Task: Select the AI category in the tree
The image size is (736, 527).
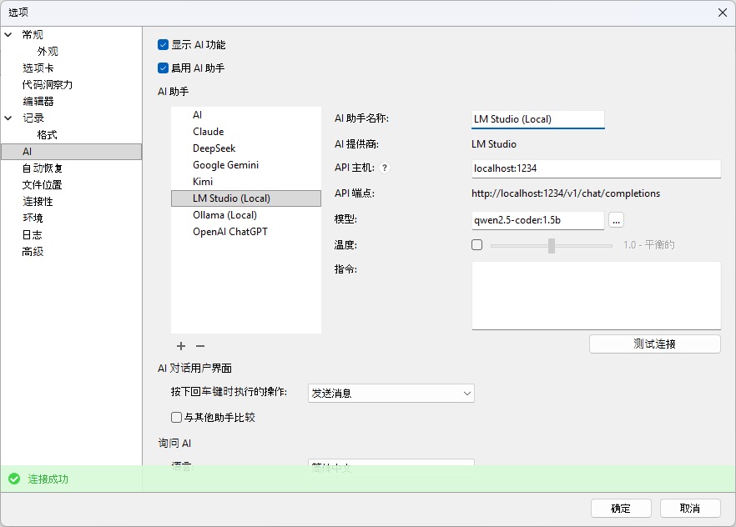Action: pyautogui.click(x=72, y=152)
